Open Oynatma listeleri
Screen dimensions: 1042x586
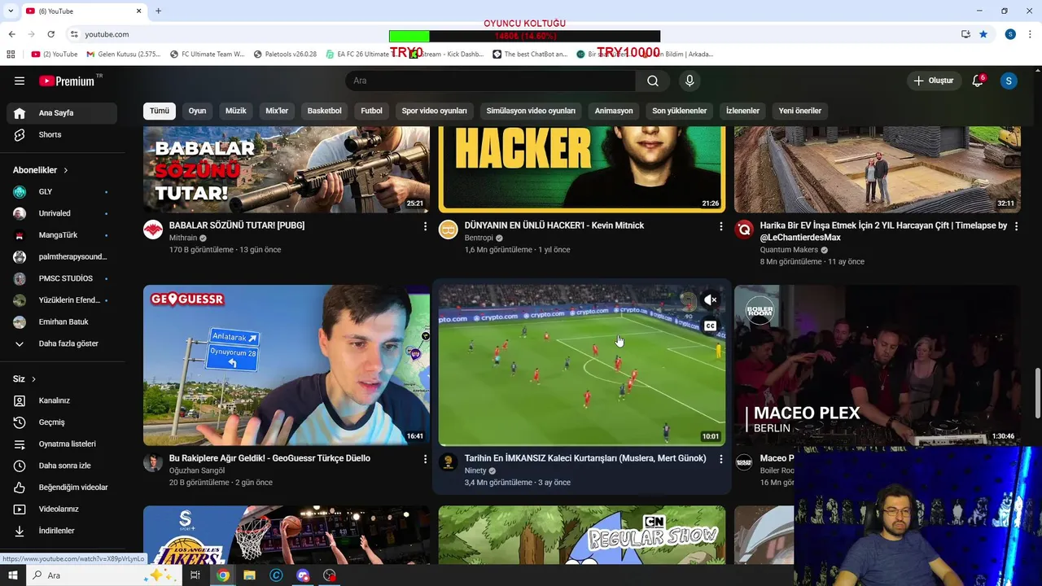pos(62,444)
